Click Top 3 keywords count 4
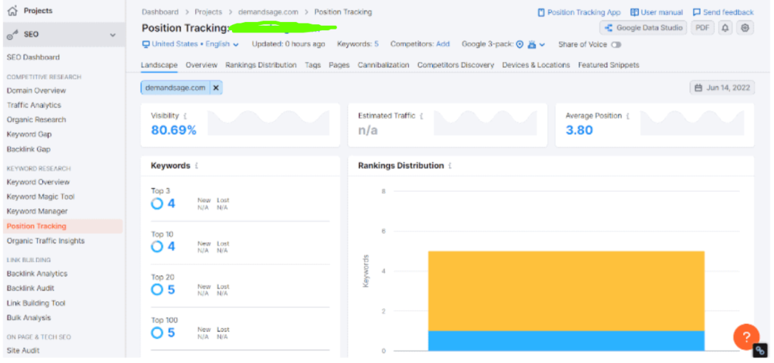Viewport: 774px width, 363px height. coord(172,204)
